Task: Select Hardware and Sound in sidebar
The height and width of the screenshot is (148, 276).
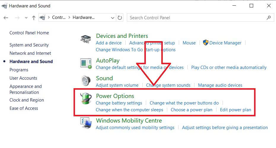Action: (31, 62)
